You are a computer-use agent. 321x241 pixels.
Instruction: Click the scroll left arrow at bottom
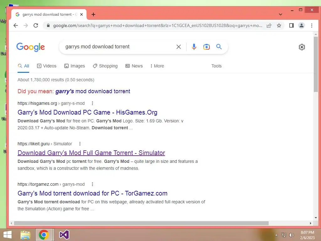pyautogui.click(x=12, y=223)
